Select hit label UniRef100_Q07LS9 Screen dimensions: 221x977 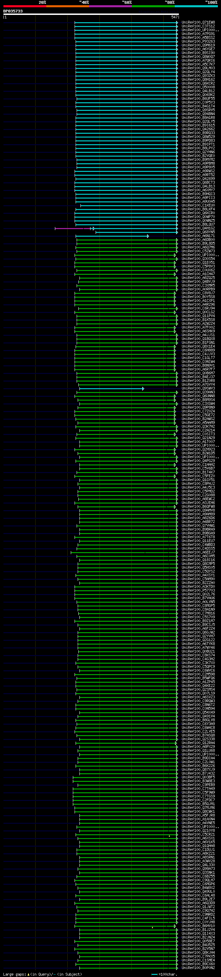click(x=198, y=693)
